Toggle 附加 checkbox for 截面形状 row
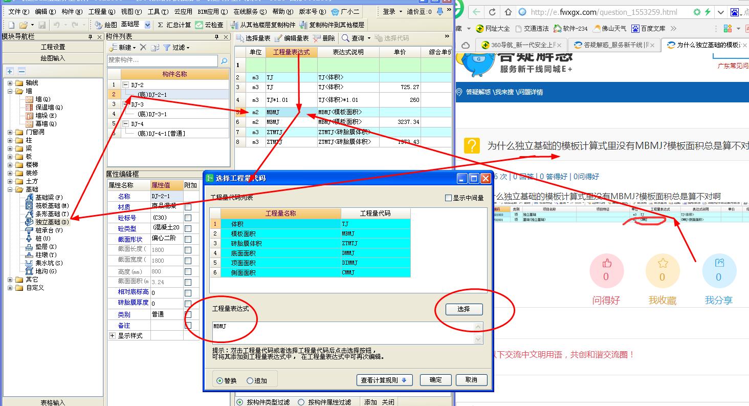 coord(188,239)
